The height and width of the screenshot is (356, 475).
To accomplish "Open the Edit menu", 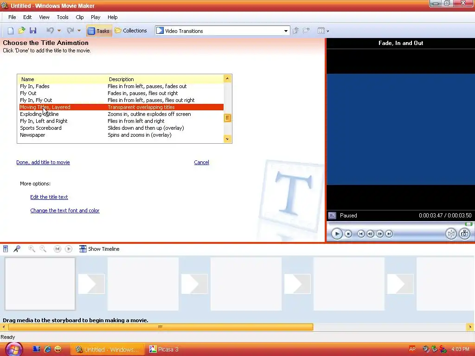I will (x=27, y=17).
